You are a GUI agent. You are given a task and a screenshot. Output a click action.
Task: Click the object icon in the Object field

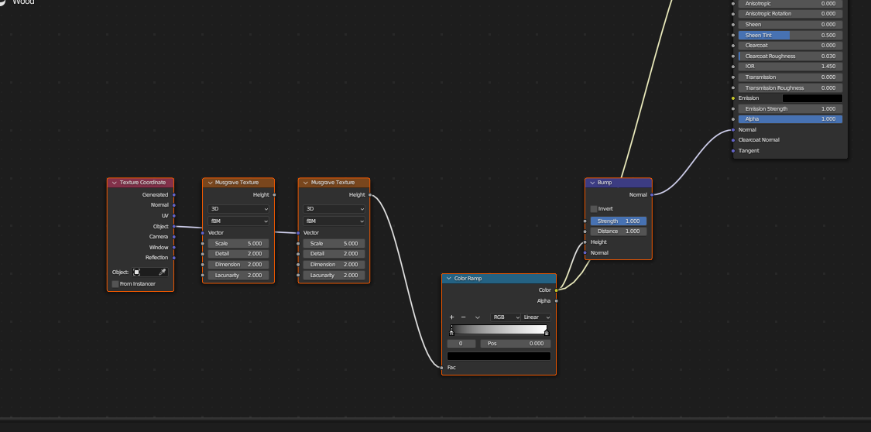click(136, 272)
